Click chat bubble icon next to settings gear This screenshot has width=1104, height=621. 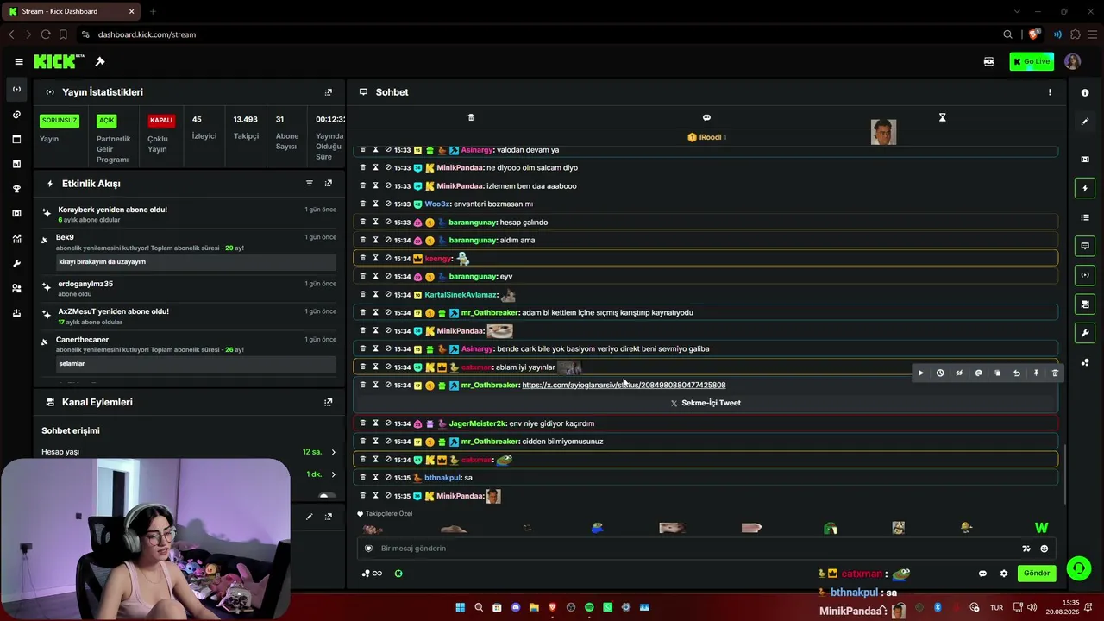tap(982, 574)
